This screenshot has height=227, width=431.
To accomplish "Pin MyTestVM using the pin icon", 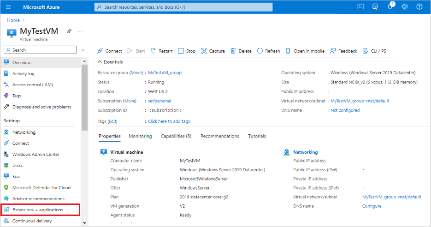I will [69, 31].
